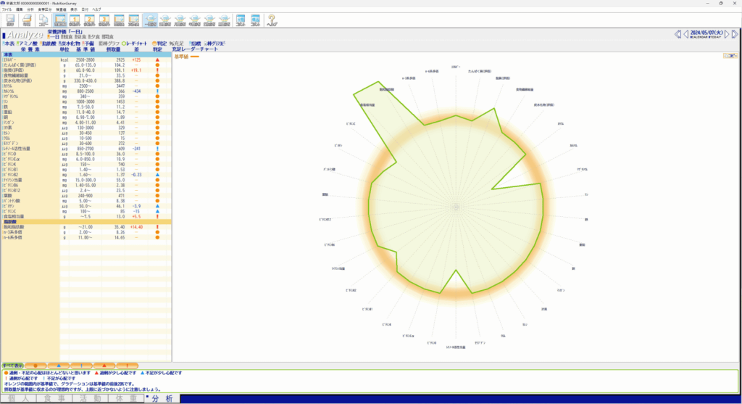742x404 pixels.
Task: Select the 判定 display option
Action: (x=159, y=44)
